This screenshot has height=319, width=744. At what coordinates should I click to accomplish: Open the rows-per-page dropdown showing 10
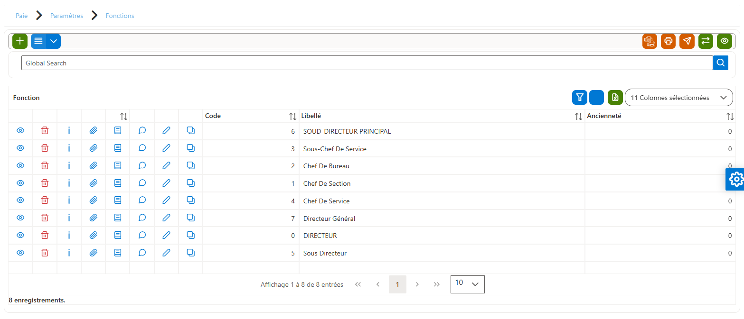click(x=468, y=284)
